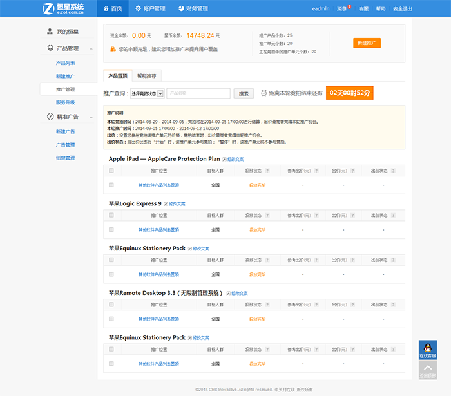Select 推广管理 in the sidebar

pyautogui.click(x=66, y=90)
